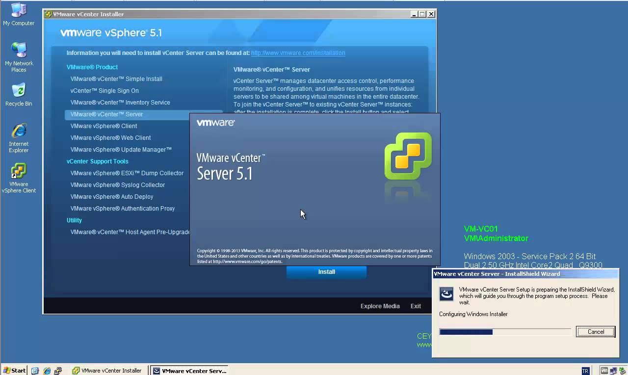
Task: Open My Computer on the desktop
Action: 19,11
